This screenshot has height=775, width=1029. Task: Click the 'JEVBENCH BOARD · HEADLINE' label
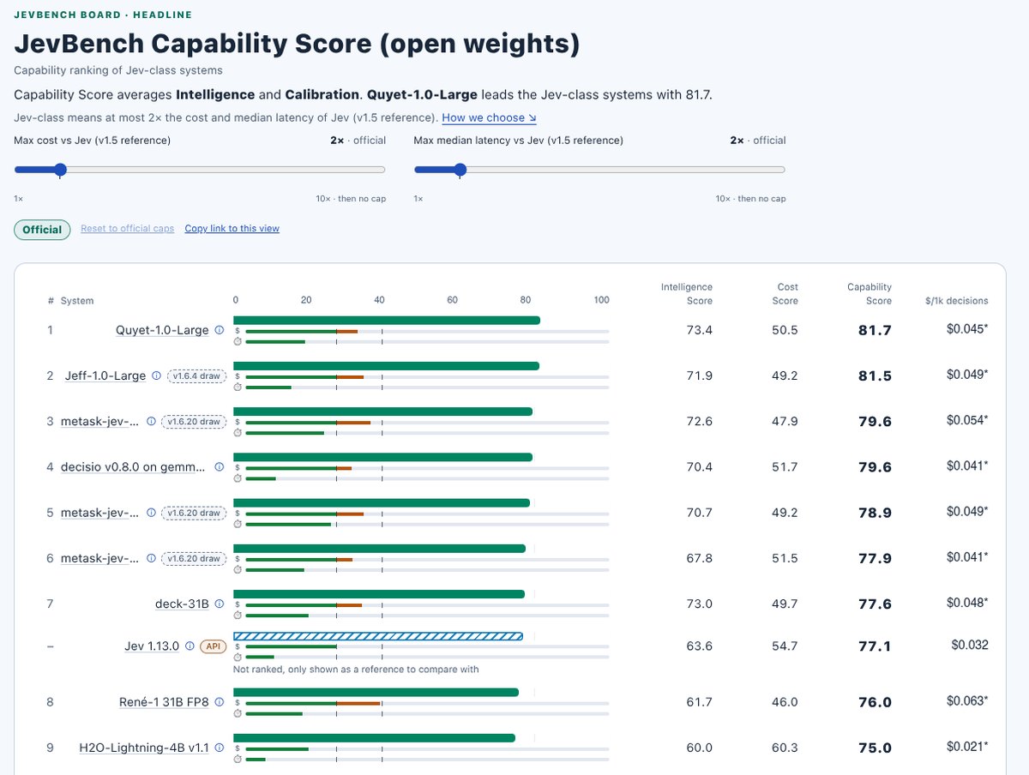[x=103, y=15]
